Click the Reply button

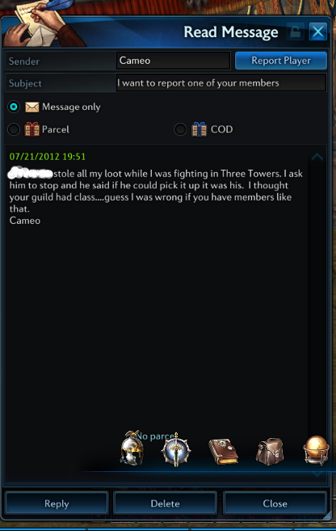(57, 504)
